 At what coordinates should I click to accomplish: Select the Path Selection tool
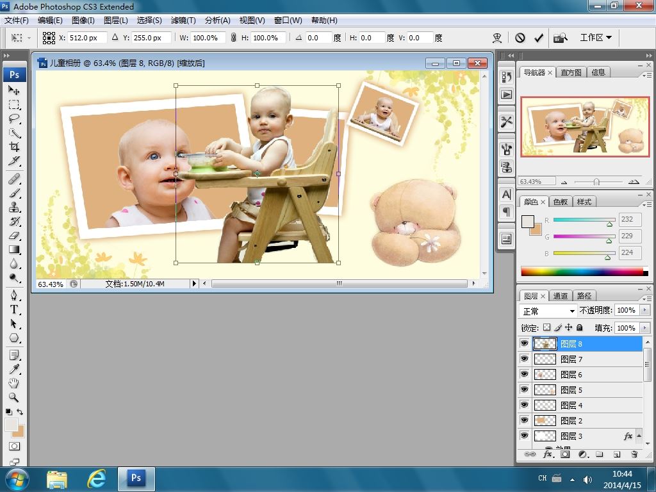[14, 324]
